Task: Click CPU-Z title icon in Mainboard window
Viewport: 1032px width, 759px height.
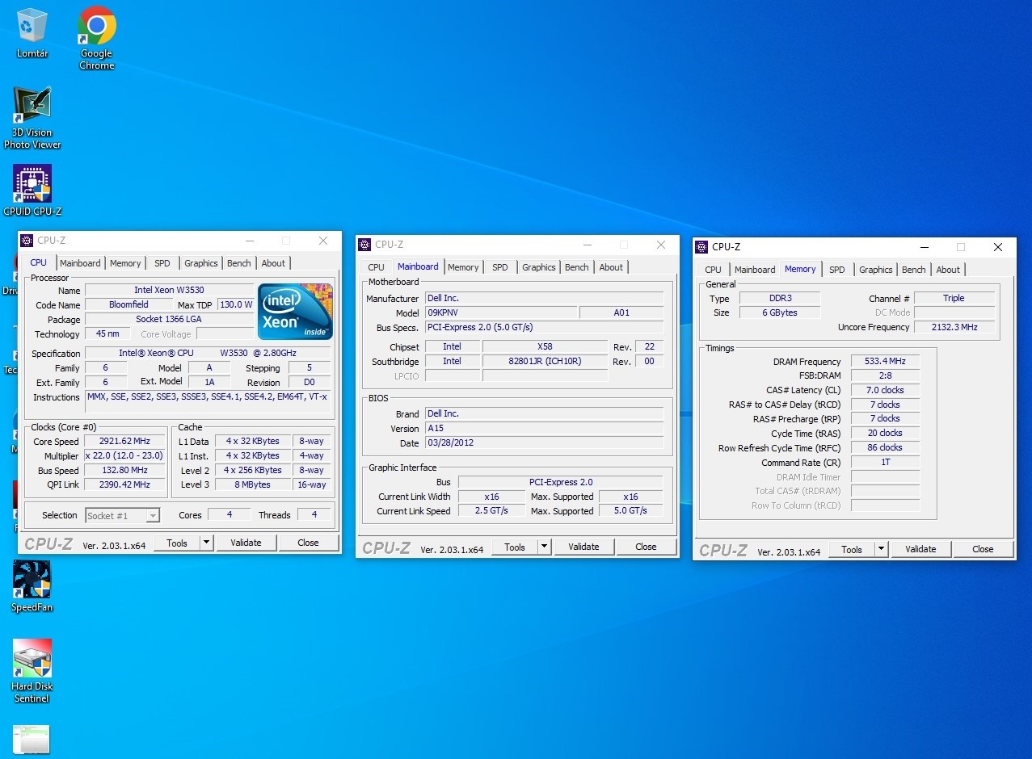Action: point(364,245)
